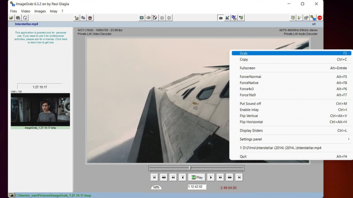Screen dimensions: 353x198
Task: Click the horizontal flip toolbar icon
Action: pos(169,18)
